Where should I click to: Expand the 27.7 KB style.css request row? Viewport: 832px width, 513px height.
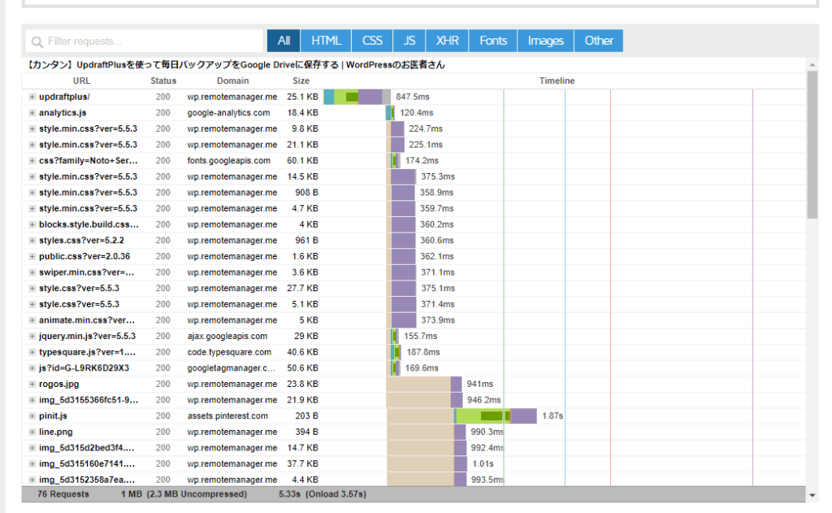[x=32, y=288]
